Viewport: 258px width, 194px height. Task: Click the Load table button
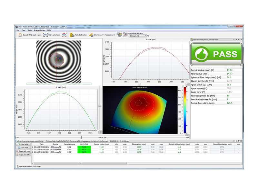click(23, 148)
